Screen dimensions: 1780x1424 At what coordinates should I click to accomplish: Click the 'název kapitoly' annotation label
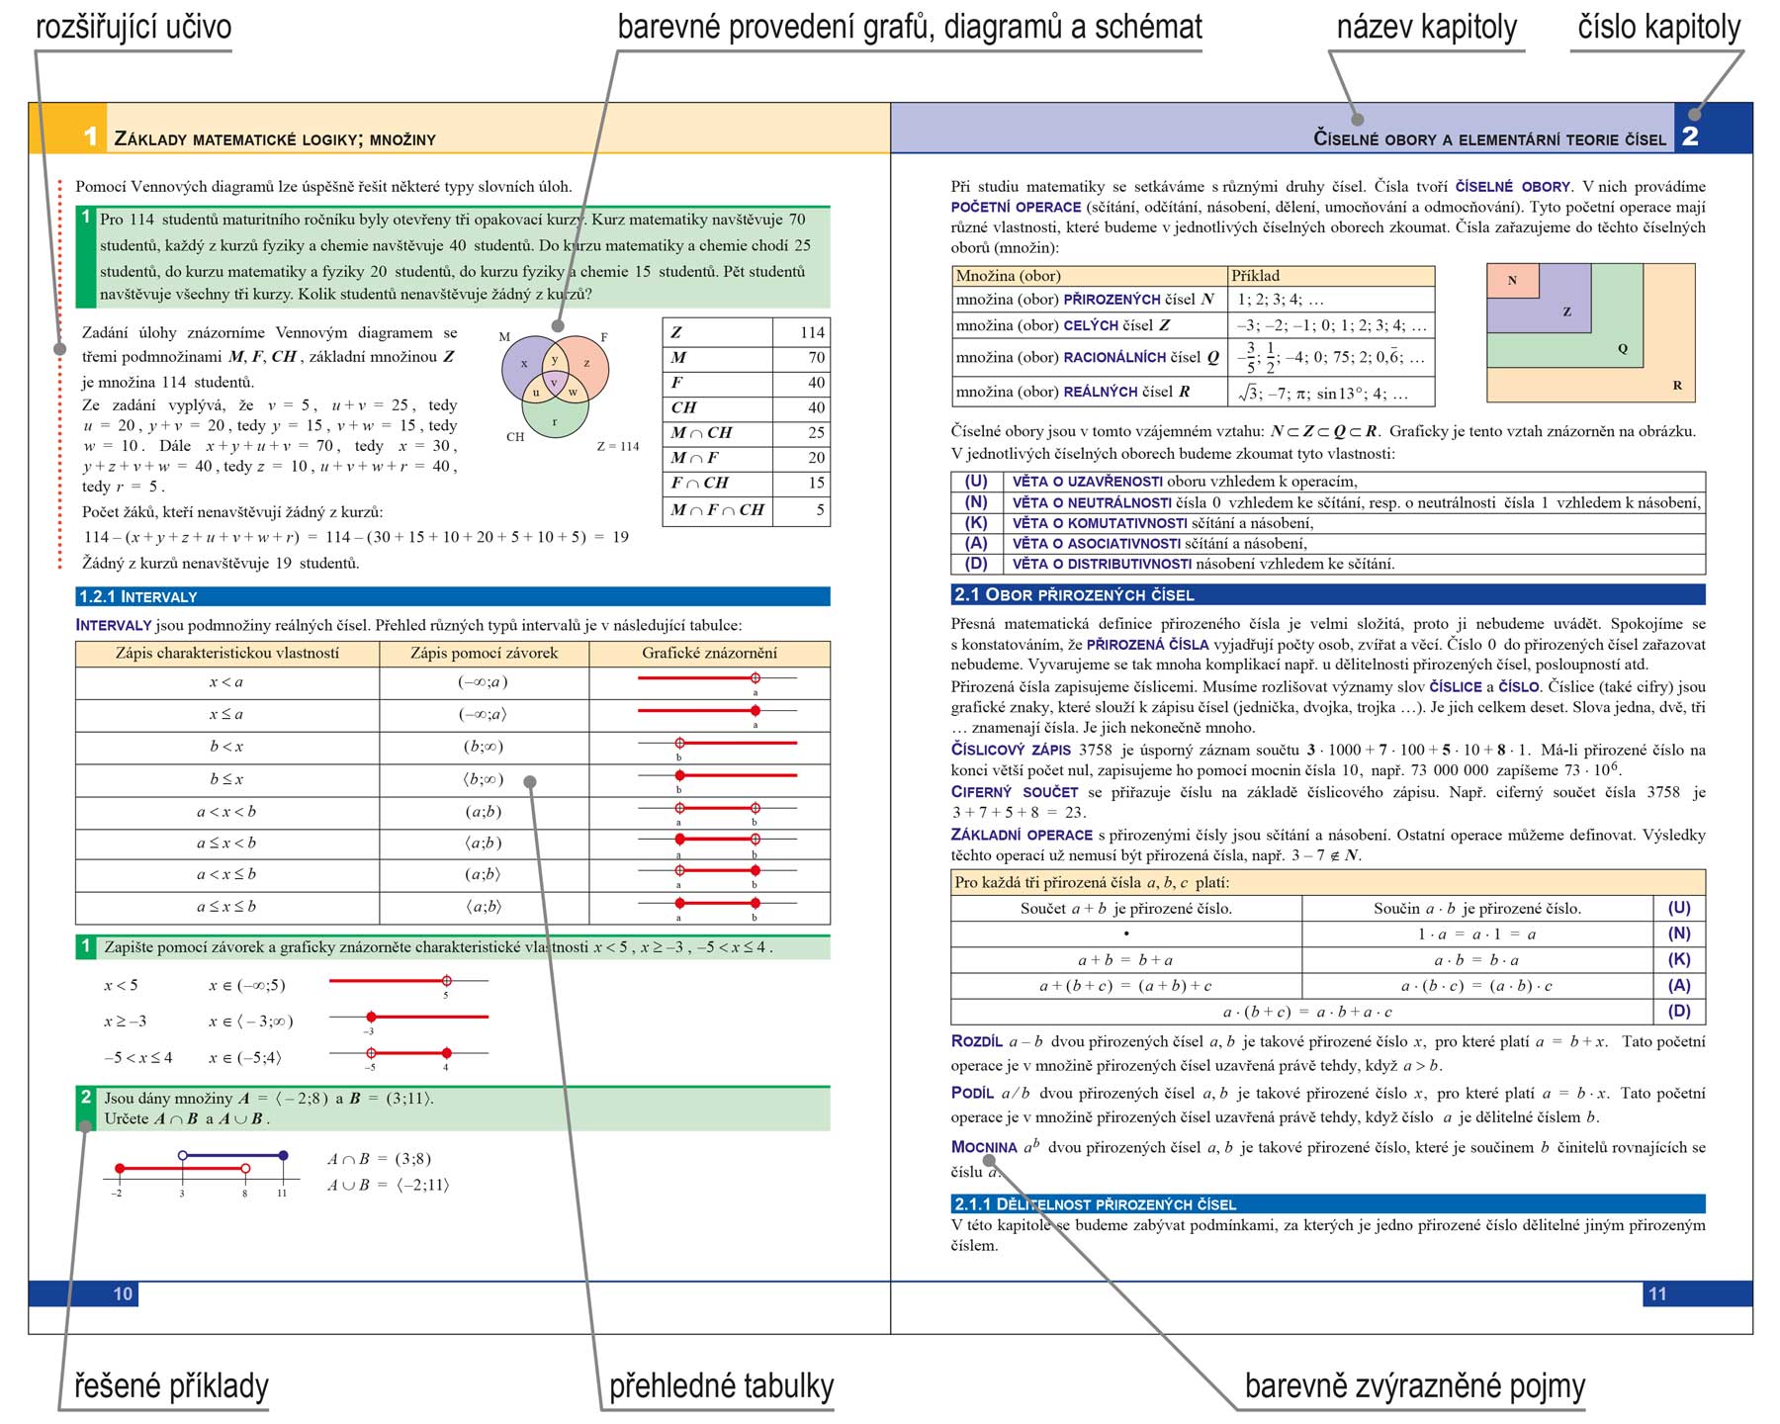pyautogui.click(x=1427, y=27)
